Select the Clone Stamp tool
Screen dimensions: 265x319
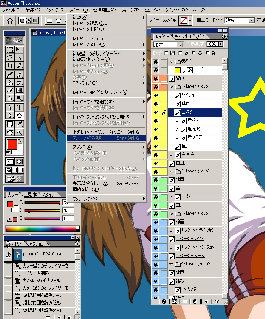[10, 83]
